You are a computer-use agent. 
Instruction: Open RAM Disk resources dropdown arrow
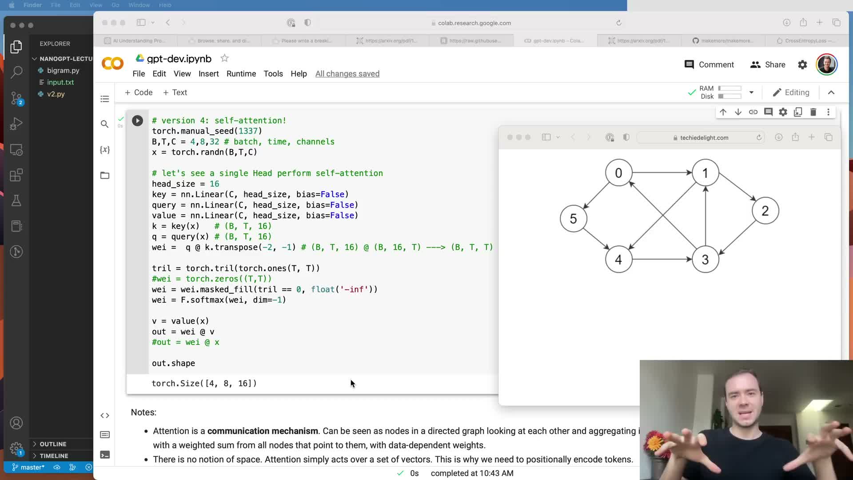point(751,92)
